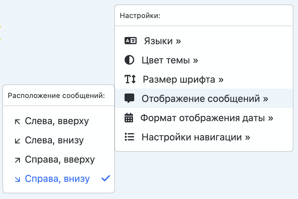
Task: Click the half-circle contrast icon for Цвет темы
Action: pos(129,60)
